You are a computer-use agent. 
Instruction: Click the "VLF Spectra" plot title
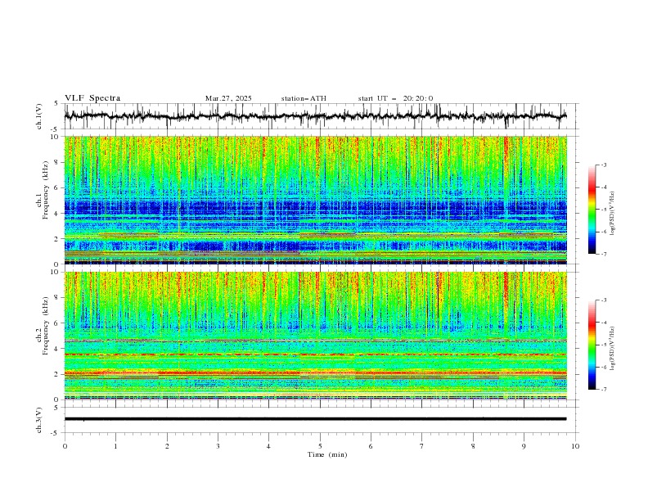point(92,98)
